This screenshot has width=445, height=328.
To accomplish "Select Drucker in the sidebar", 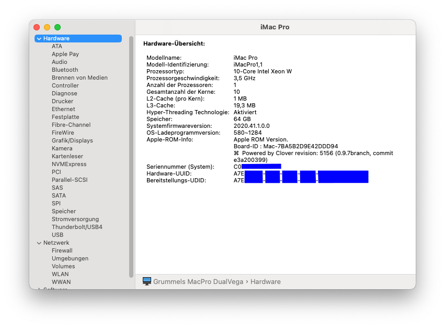I will (x=62, y=101).
